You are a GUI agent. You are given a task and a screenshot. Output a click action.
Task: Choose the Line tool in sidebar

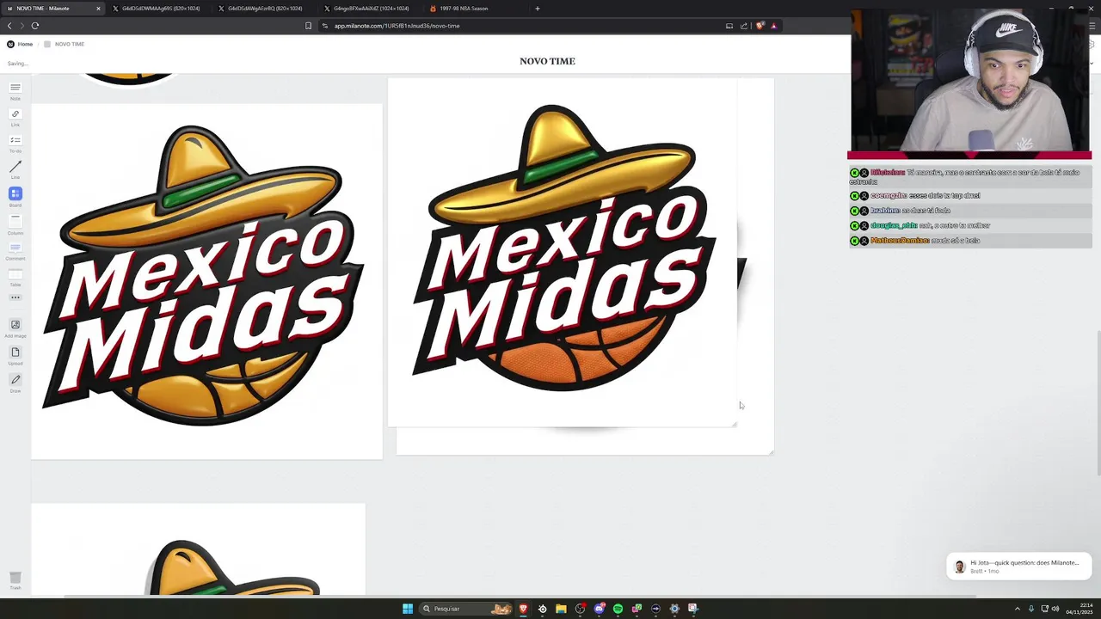[x=15, y=168]
